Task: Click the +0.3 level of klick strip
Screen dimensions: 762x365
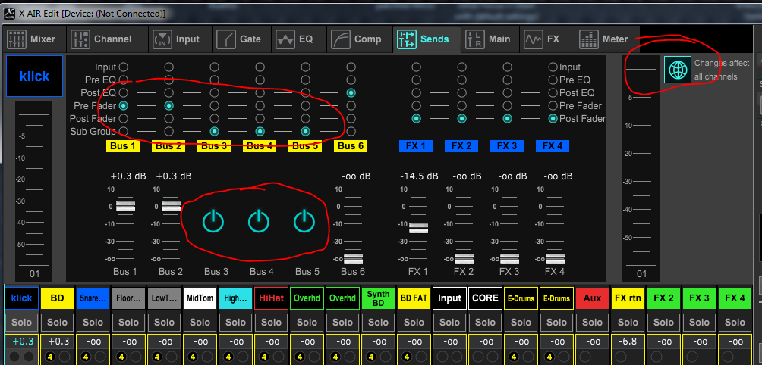Action: pyautogui.click(x=21, y=342)
